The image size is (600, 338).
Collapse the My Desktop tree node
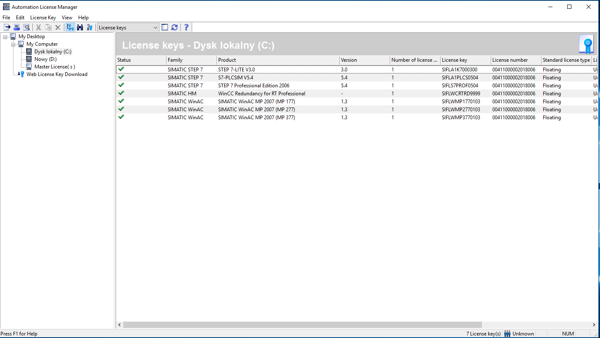point(5,37)
